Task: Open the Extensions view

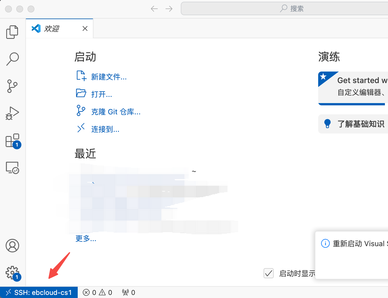Action: coord(12,140)
